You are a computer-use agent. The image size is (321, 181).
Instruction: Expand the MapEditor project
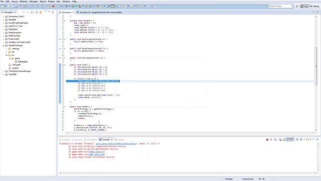[x=4, y=29]
